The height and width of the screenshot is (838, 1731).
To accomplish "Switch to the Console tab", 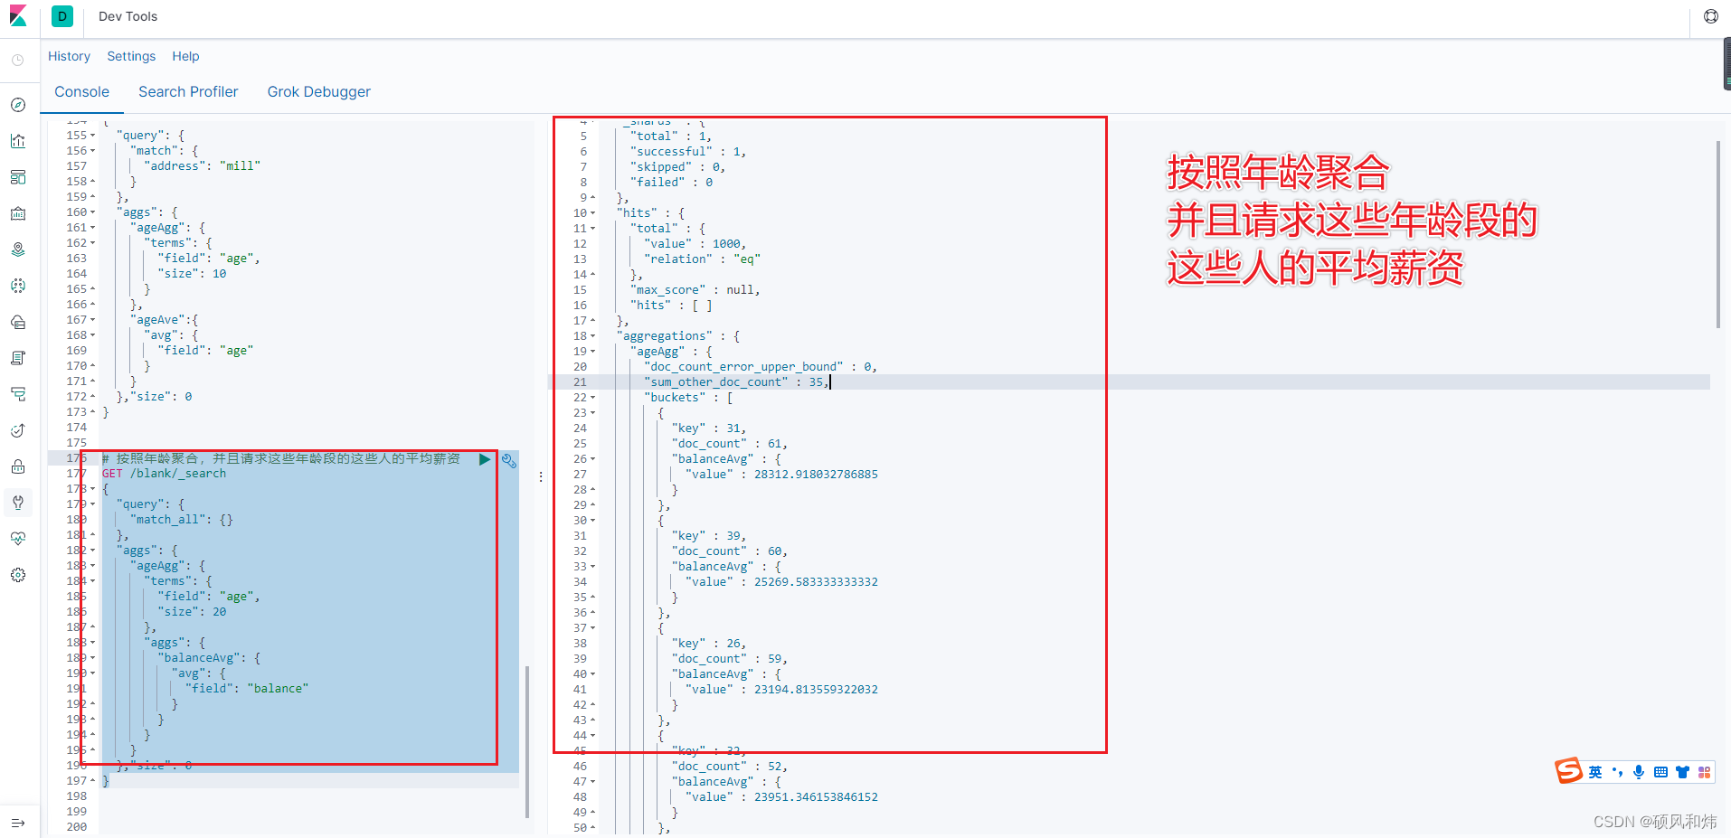I will click(81, 91).
